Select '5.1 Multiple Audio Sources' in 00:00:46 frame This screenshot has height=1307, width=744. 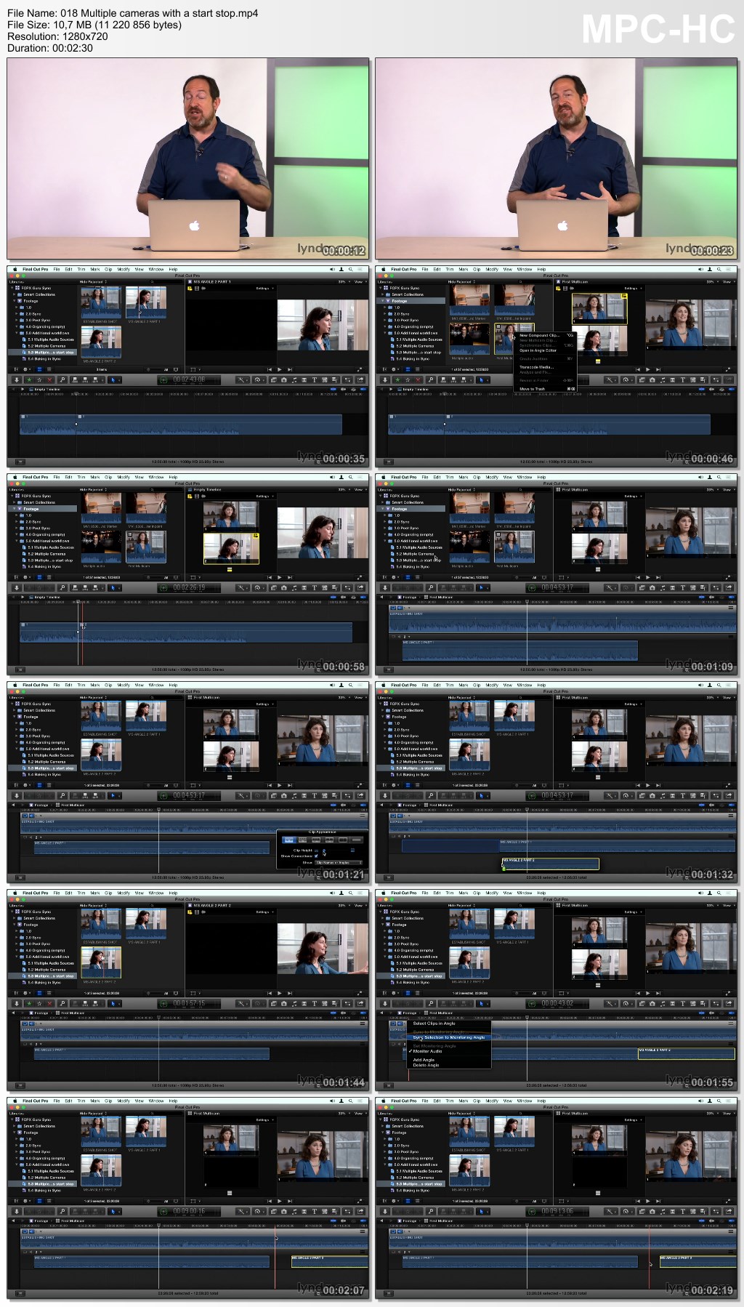click(418, 339)
